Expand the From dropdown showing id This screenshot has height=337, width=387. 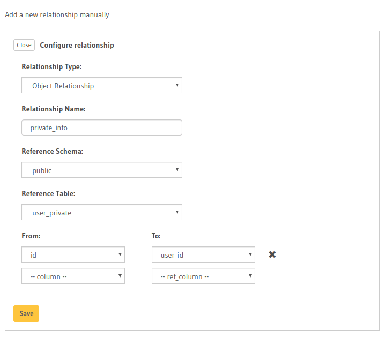pyautogui.click(x=72, y=255)
